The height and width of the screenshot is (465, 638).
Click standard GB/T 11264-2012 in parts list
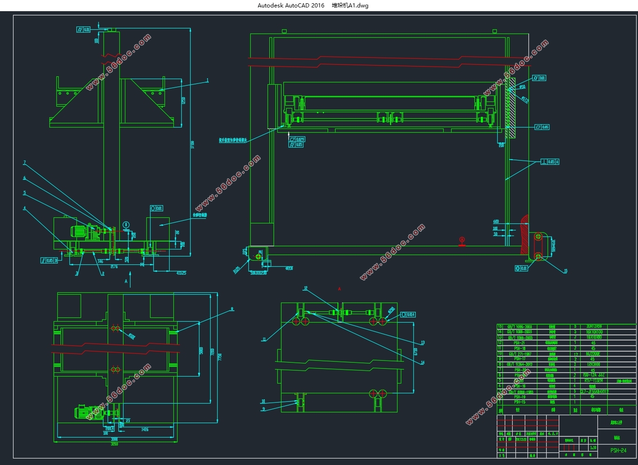(520, 364)
